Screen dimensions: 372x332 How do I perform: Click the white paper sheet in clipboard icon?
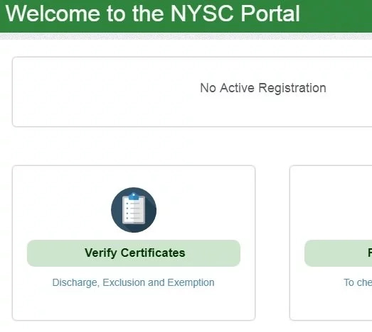click(x=134, y=211)
